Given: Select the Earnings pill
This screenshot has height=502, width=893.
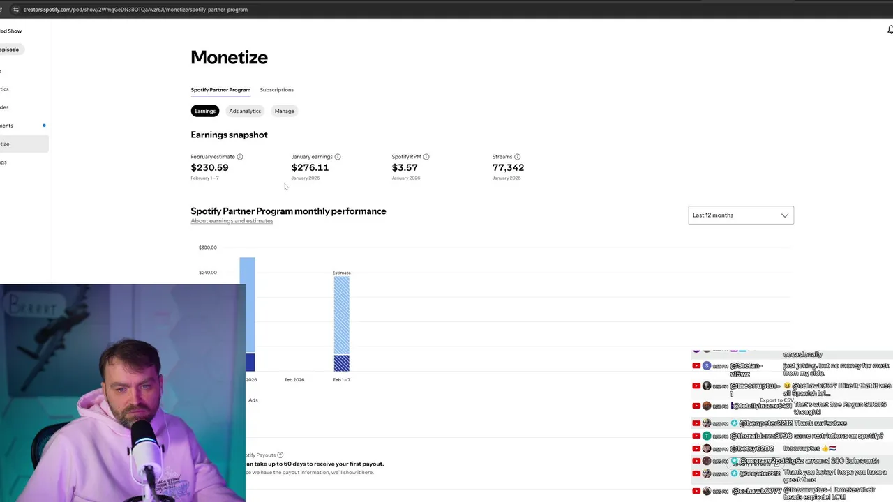Looking at the screenshot, I should click(x=205, y=111).
